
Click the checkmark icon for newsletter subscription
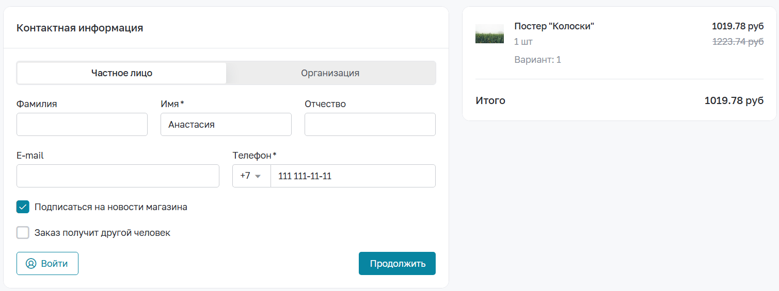point(23,207)
